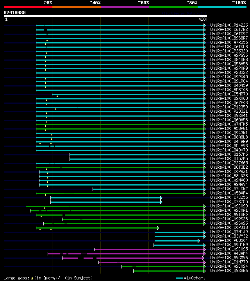Click the UniRef100_A9TSK0 label

[x=229, y=214]
